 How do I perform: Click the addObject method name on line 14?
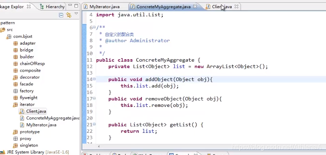point(159,80)
